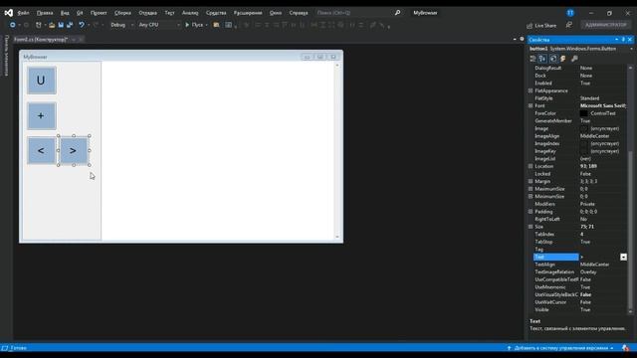
Task: Click the АДМИНИСТРАТОР button
Action: (x=606, y=25)
